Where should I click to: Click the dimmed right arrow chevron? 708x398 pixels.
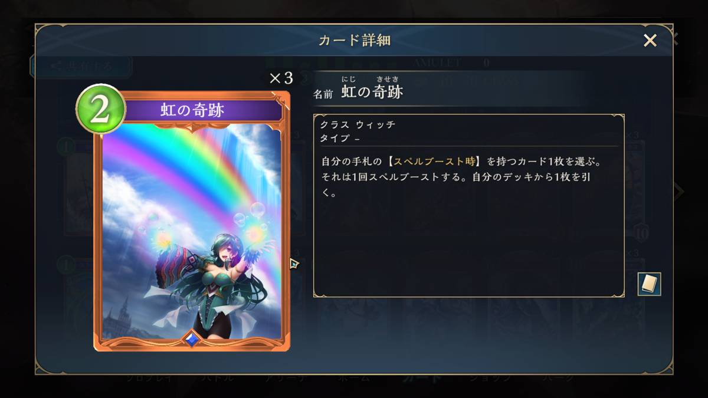tap(678, 190)
